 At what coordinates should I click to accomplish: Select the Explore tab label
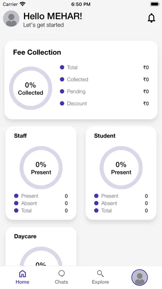[x=100, y=282]
